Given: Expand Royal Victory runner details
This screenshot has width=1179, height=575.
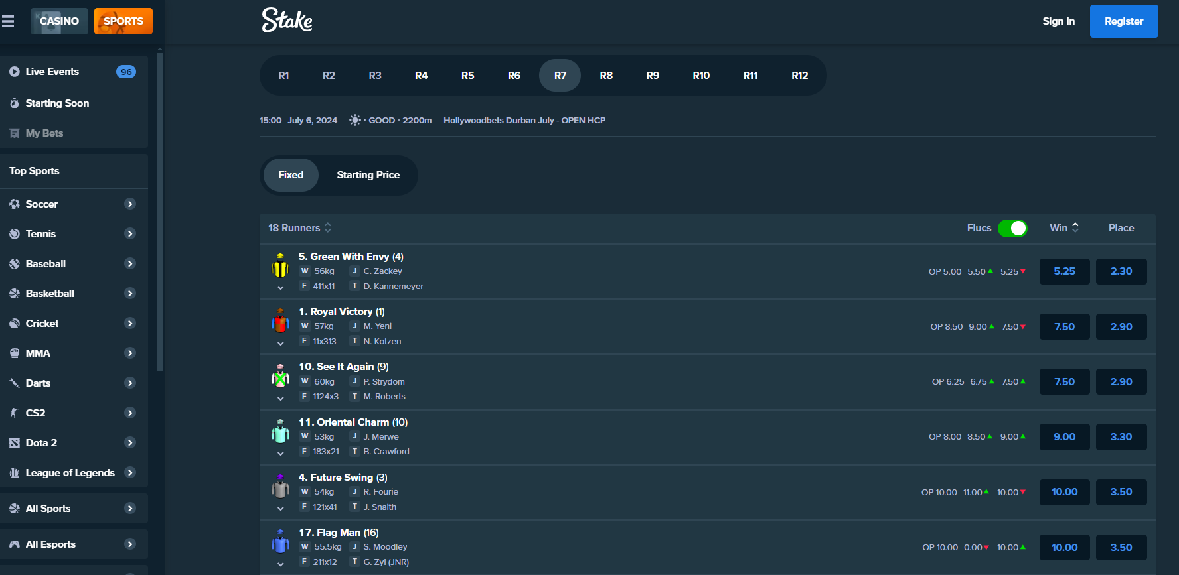Looking at the screenshot, I should (281, 344).
